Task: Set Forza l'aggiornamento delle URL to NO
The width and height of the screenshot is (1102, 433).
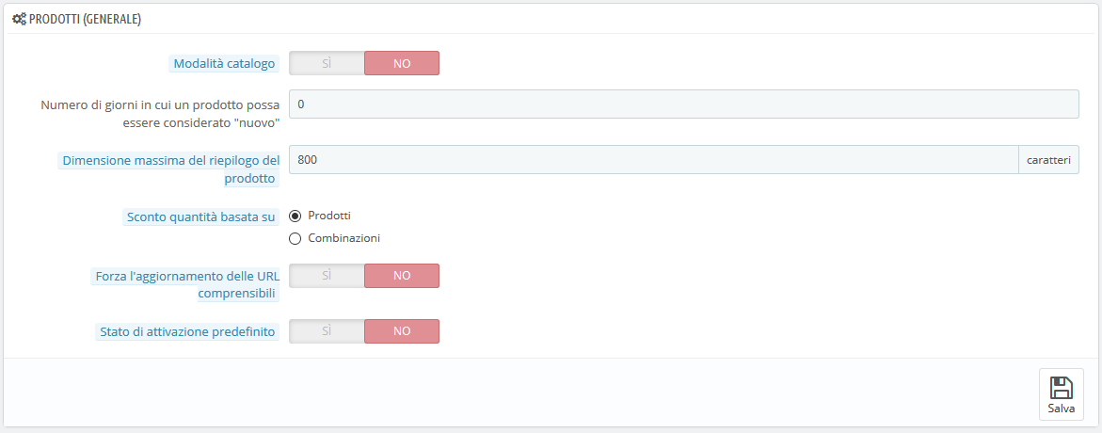Action: 402,276
